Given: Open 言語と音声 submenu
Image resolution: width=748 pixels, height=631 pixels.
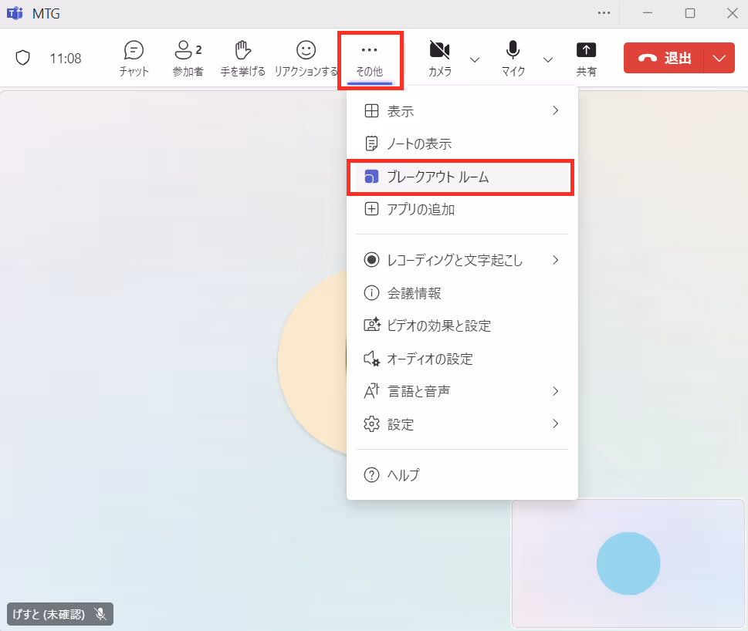Looking at the screenshot, I should [x=462, y=391].
